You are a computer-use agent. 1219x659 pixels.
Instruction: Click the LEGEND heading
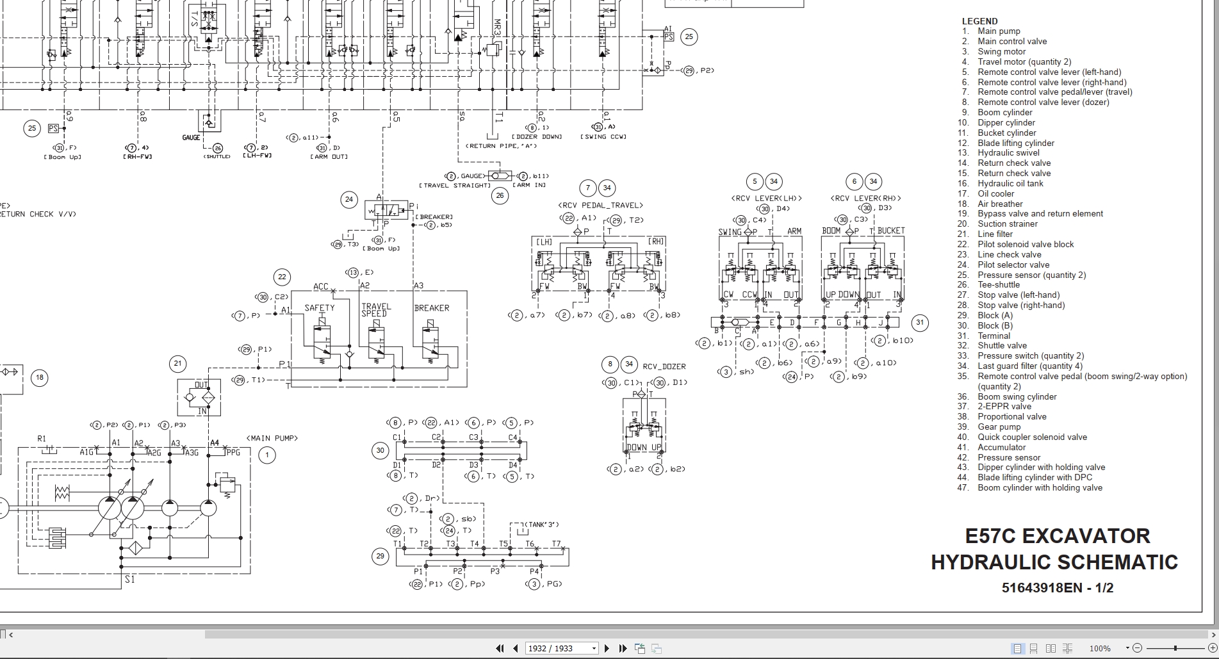[979, 21]
